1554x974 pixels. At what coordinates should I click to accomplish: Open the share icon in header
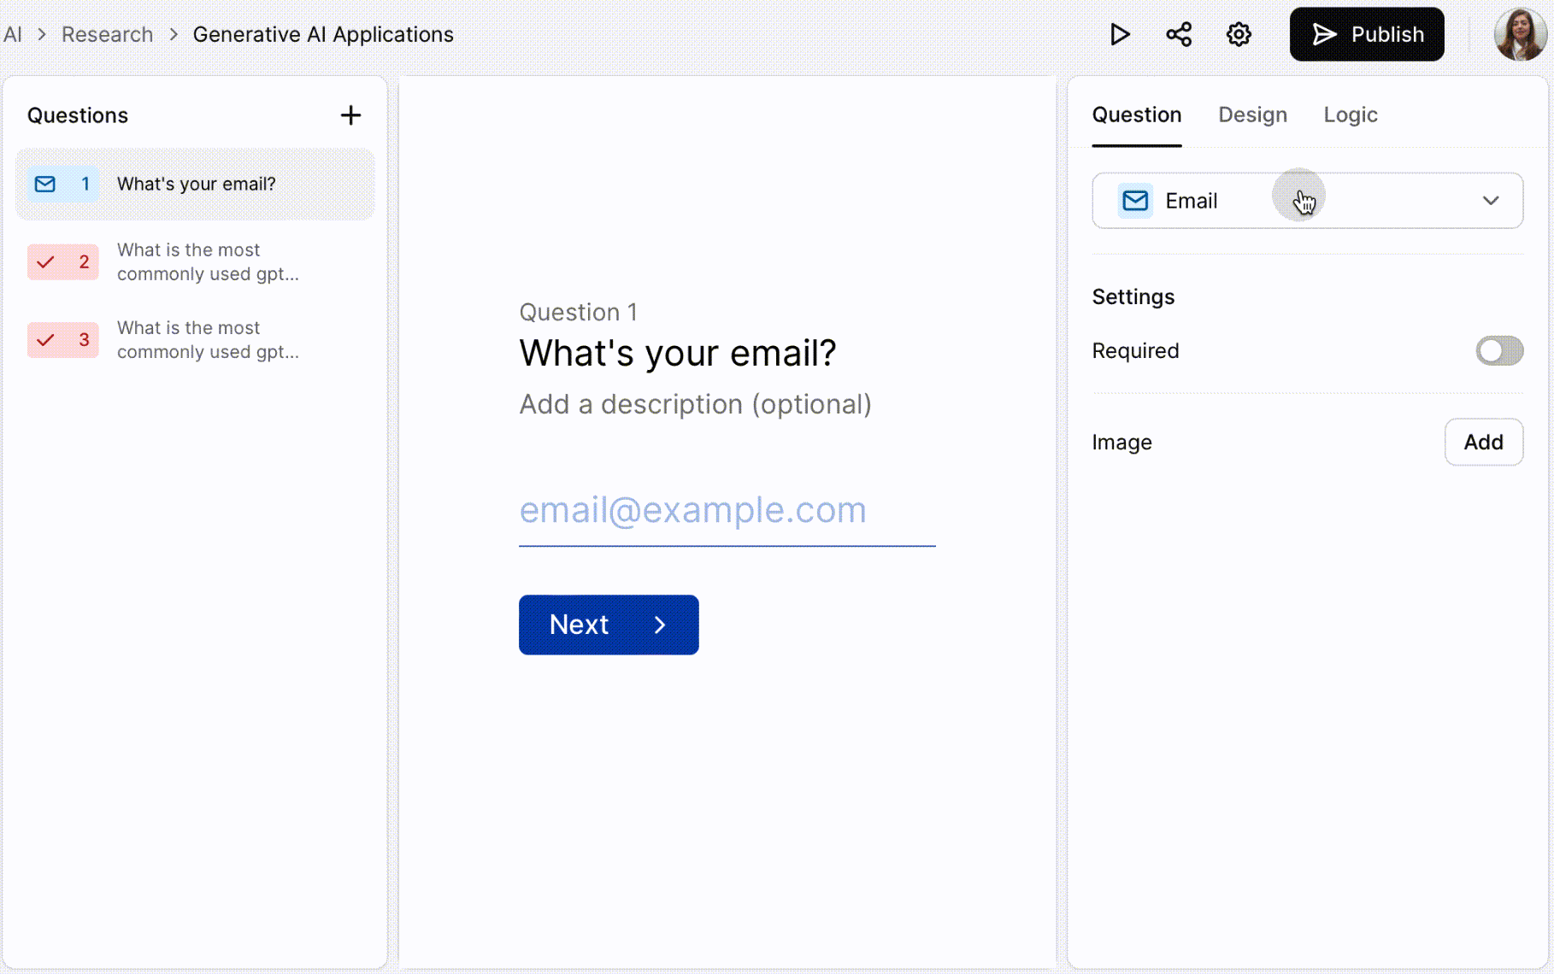(1179, 34)
